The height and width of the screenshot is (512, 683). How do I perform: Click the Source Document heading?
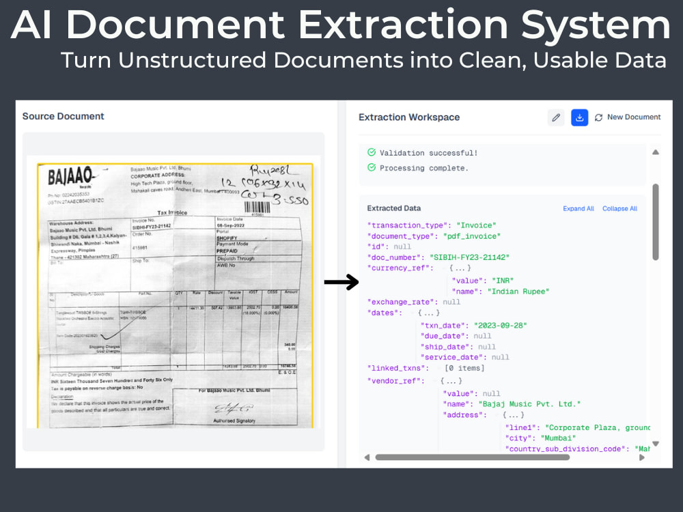63,116
